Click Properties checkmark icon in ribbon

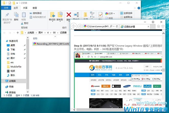(100, 15)
